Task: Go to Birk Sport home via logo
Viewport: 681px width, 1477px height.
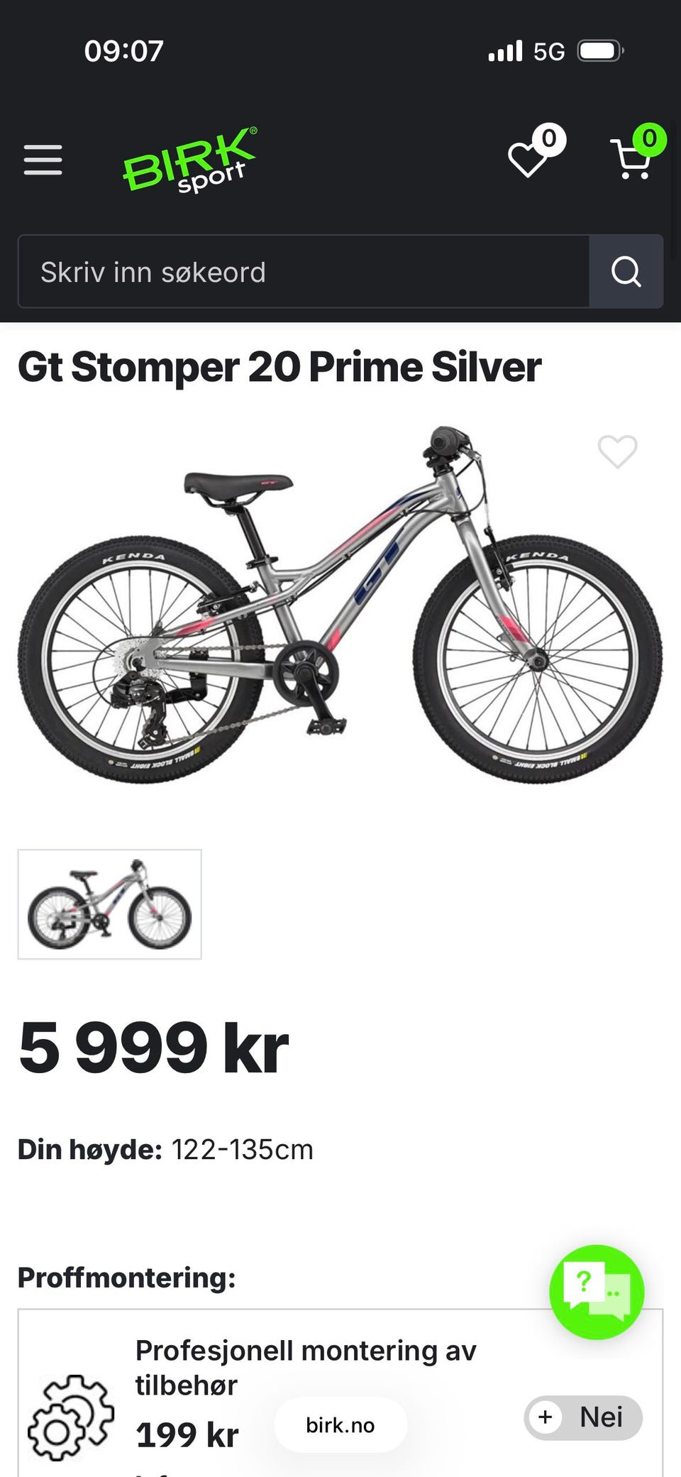Action: [190, 160]
